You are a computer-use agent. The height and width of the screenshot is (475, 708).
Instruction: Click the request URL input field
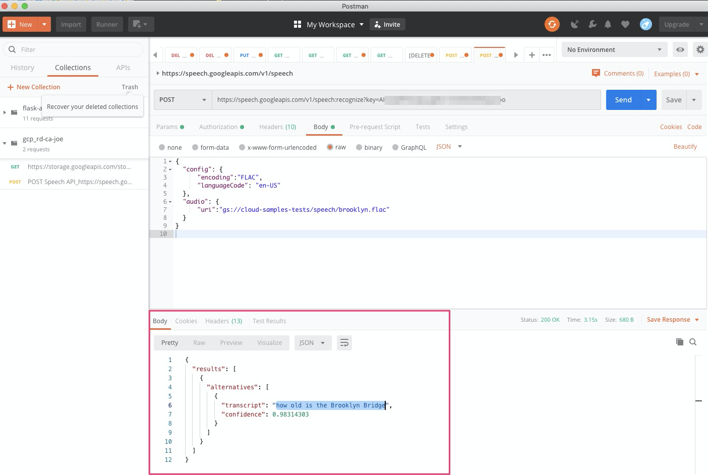406,100
